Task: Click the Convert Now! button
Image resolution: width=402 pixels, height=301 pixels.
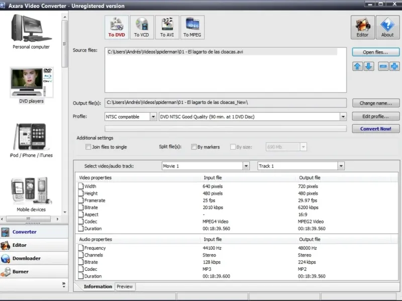Action: point(375,129)
